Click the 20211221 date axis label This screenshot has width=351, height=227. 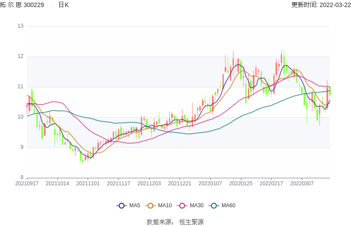coord(179,183)
